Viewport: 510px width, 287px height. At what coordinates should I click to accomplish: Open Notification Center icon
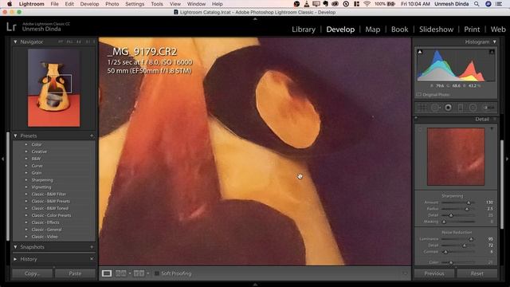click(x=499, y=4)
